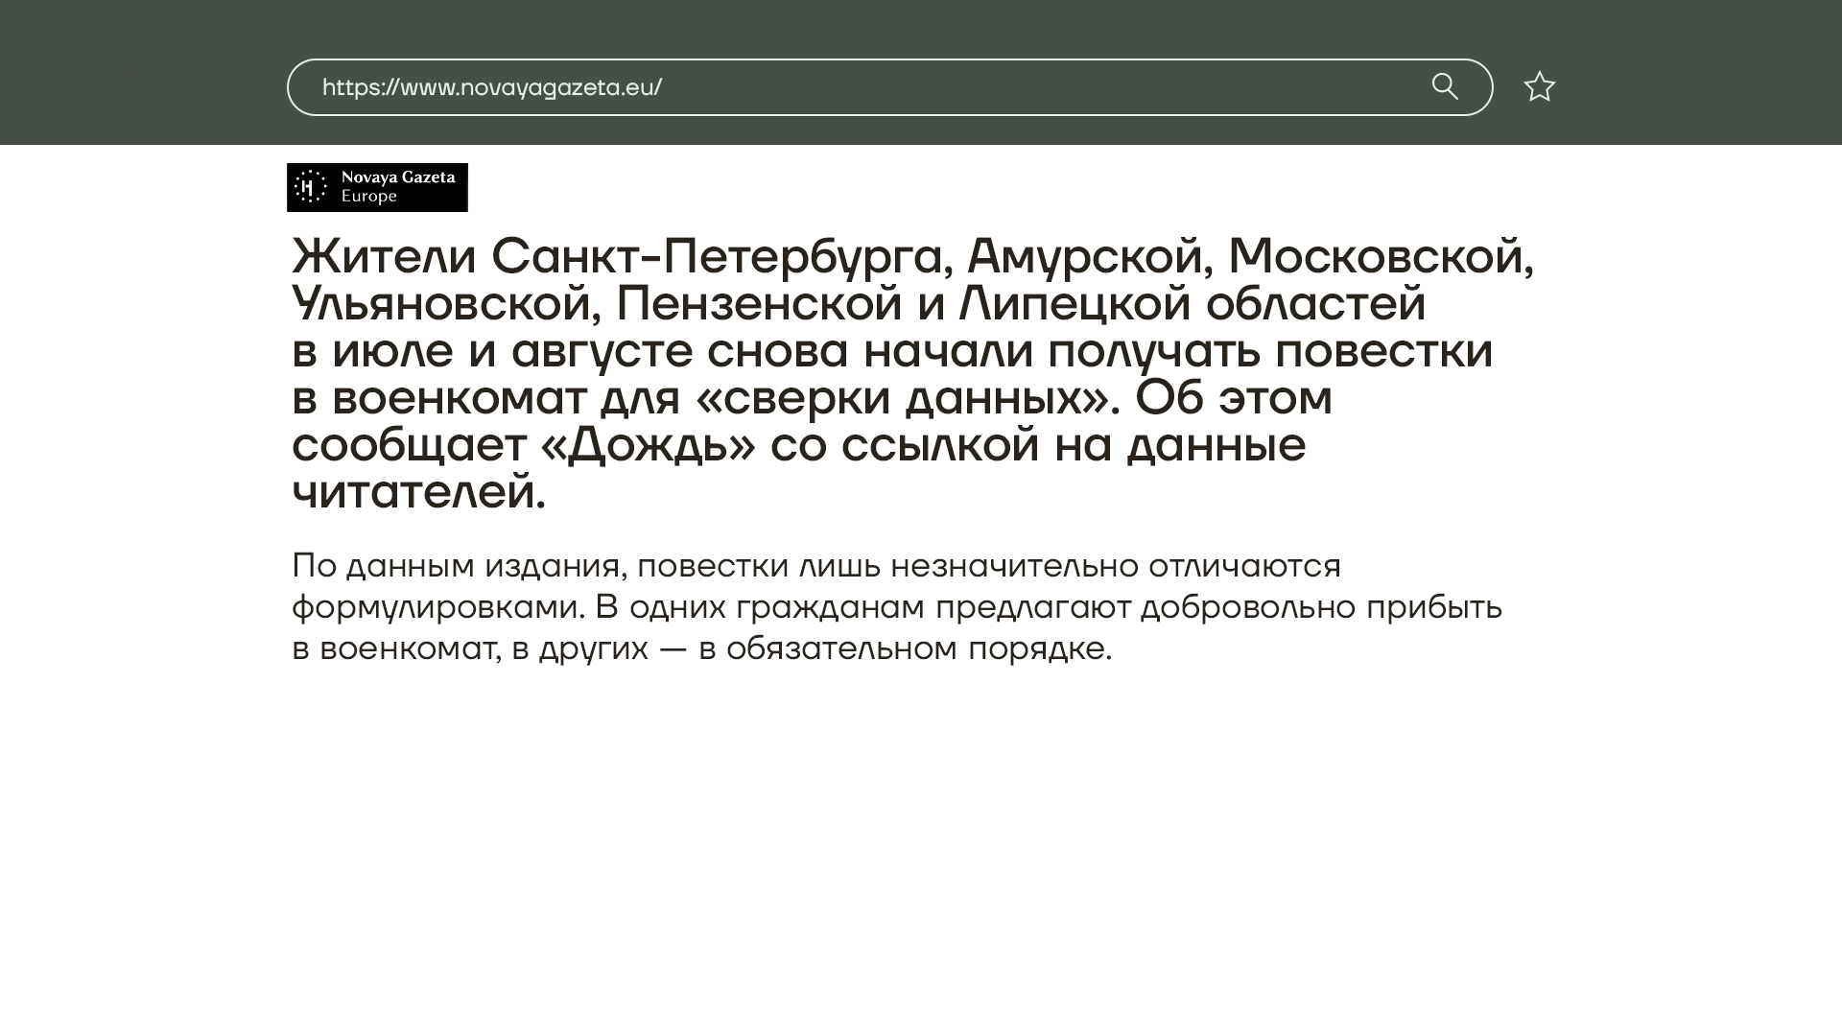Bookmark page with the star icon
1842x1036 pixels.
point(1539,87)
